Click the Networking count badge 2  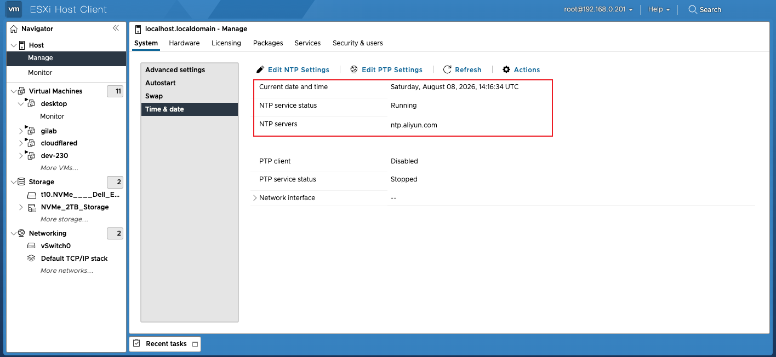[115, 233]
